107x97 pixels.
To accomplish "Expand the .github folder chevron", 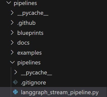I will 12,23.
